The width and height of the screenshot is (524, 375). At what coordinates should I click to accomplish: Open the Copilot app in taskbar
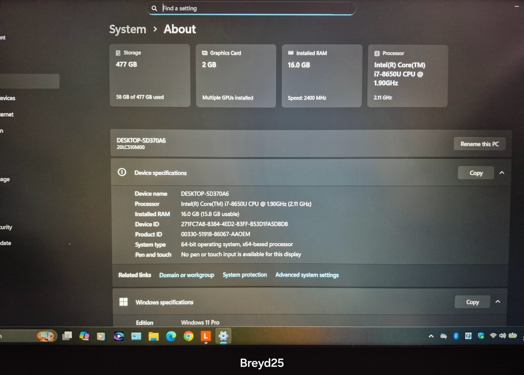(x=84, y=336)
